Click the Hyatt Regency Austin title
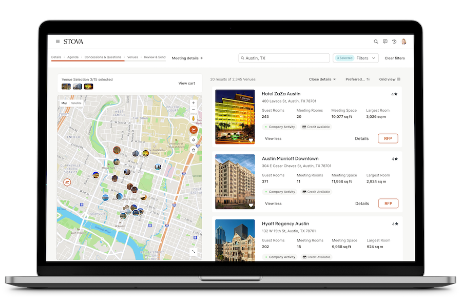 285,223
